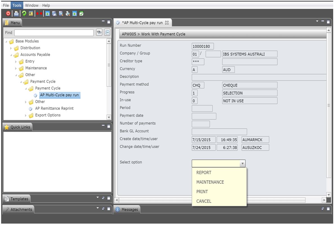Click the green checkmark toolbar icon
Viewport: 336px width, 225px height.
(x=81, y=14)
